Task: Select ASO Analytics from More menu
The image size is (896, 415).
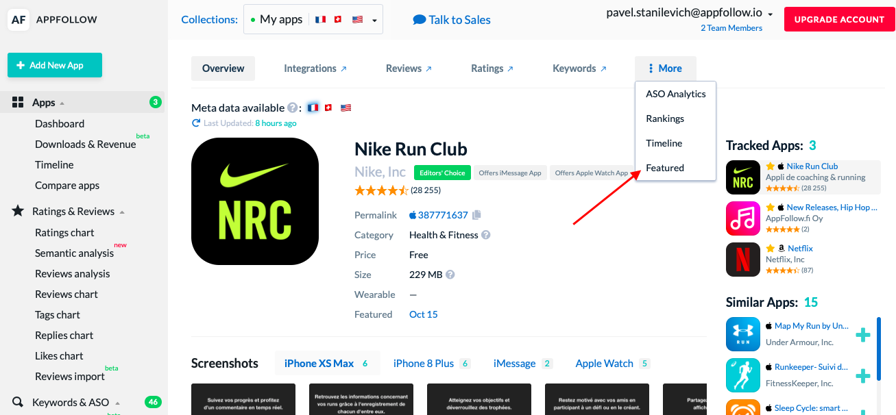Action: (x=675, y=94)
